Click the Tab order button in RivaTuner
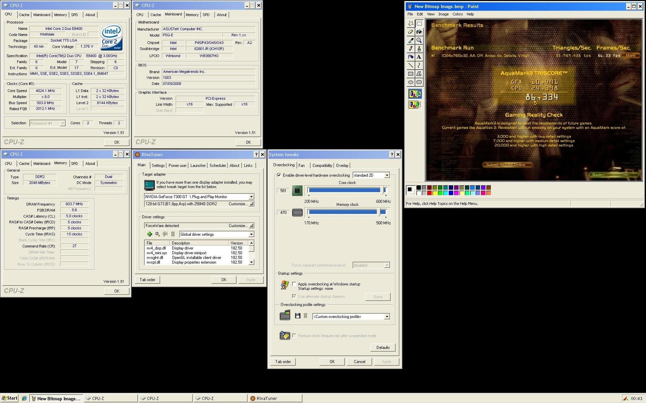Viewport: 646px width, 403px height. pos(147,280)
